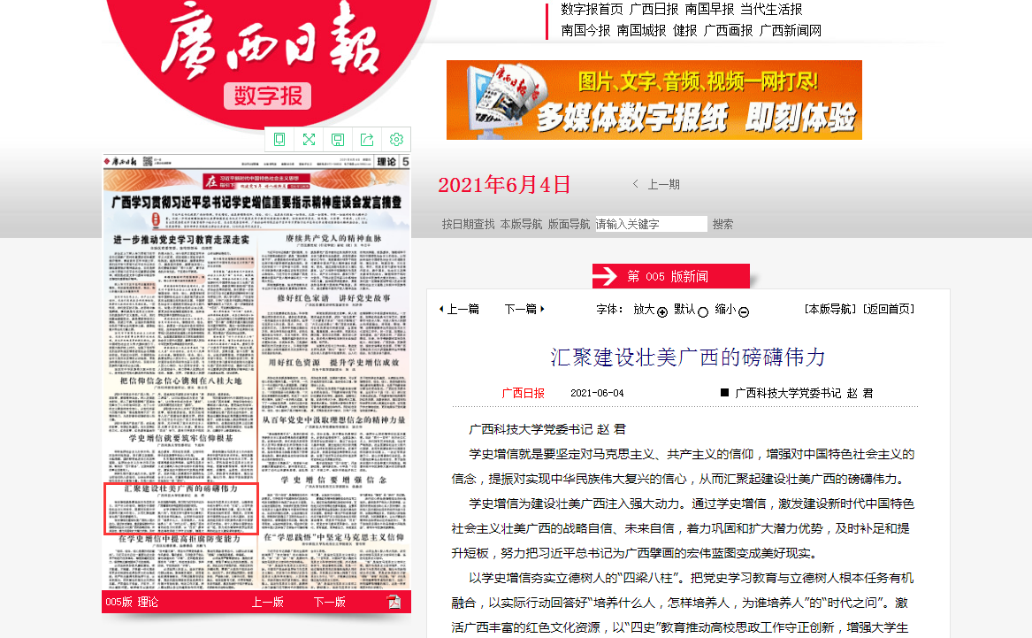Open 学史增信就要筑牢信仰根基 in the page preview
Viewport: 1032px width, 638px height.
click(x=181, y=439)
